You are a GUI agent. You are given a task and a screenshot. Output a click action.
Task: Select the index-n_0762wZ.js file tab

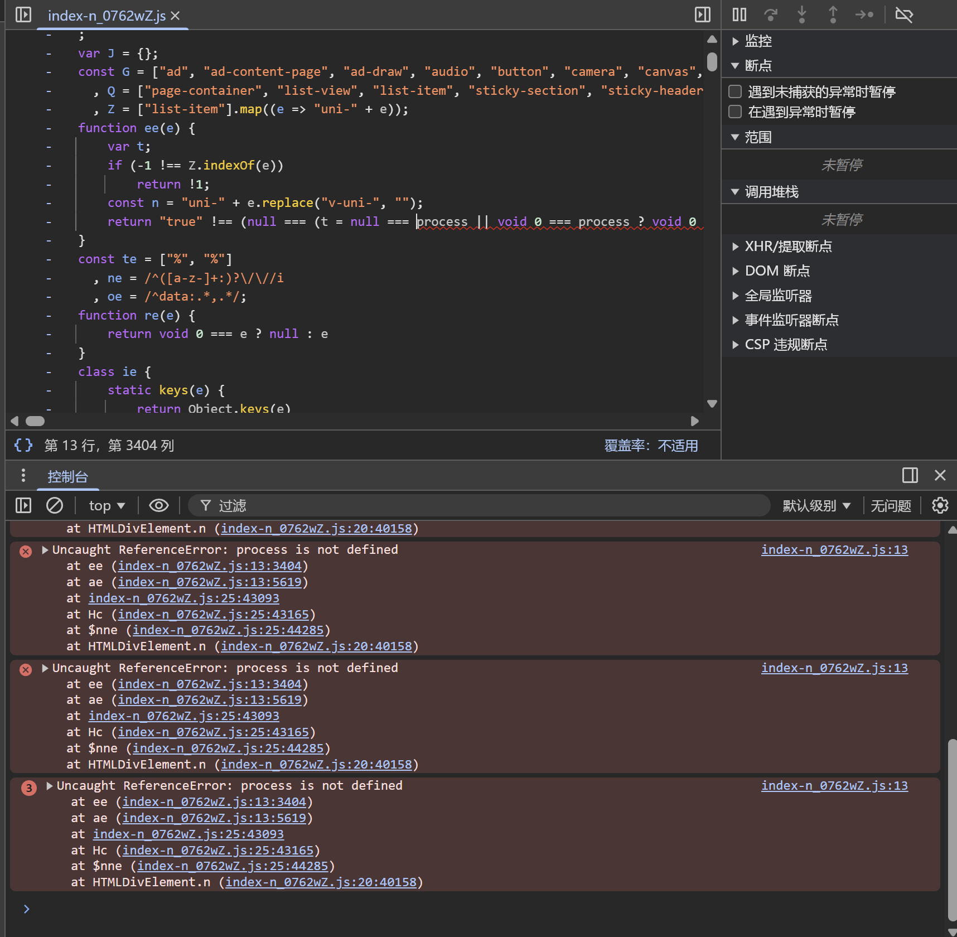pyautogui.click(x=107, y=16)
